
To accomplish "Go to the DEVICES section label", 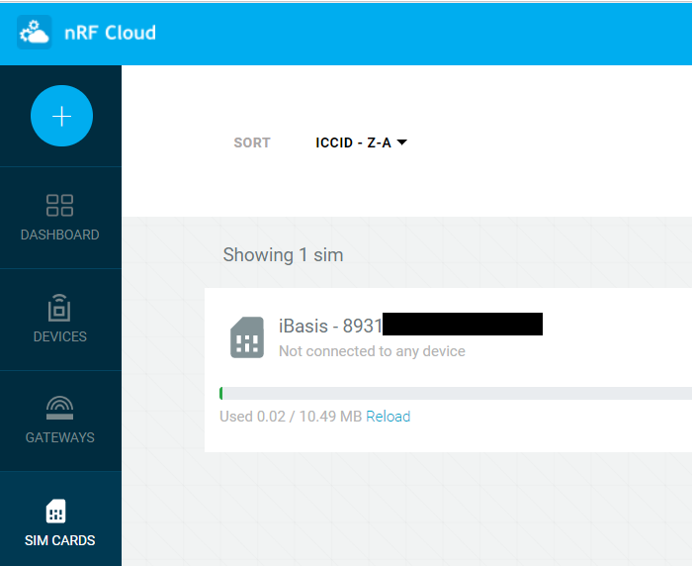I will [60, 337].
